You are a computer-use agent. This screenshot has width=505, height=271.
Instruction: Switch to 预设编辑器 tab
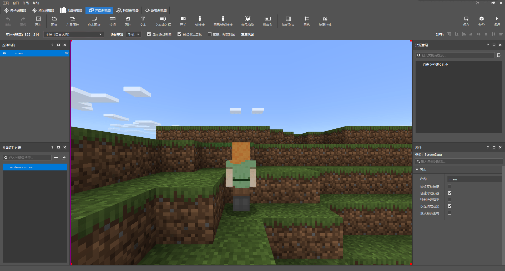pos(43,10)
